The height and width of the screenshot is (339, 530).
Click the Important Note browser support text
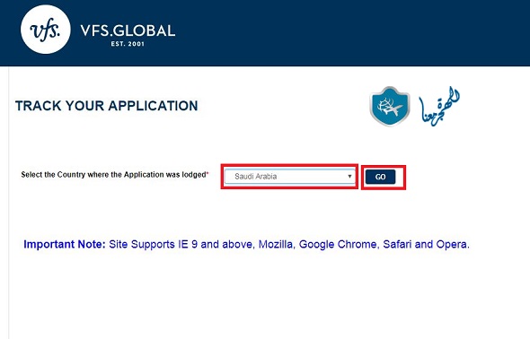(x=246, y=244)
